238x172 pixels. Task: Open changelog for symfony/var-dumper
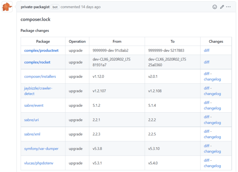(212, 151)
